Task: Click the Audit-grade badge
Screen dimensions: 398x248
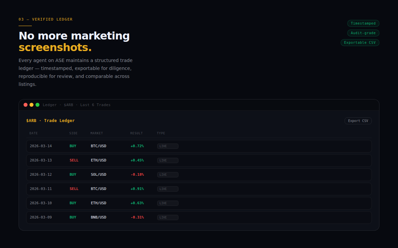Action: [363, 33]
